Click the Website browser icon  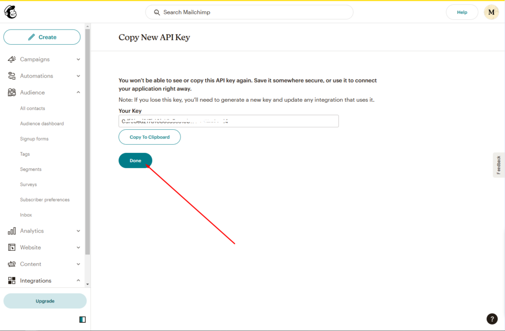(x=12, y=247)
